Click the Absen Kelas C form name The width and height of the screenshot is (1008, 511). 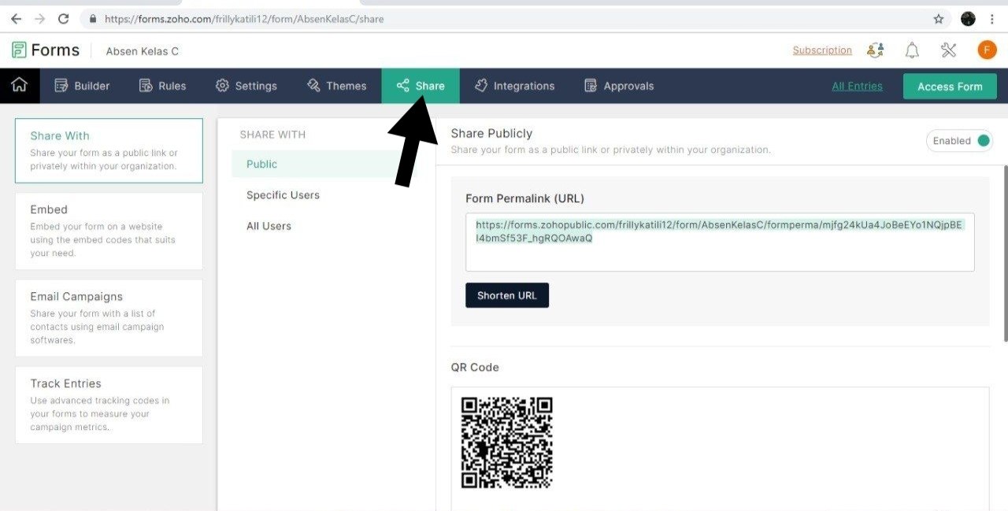143,51
